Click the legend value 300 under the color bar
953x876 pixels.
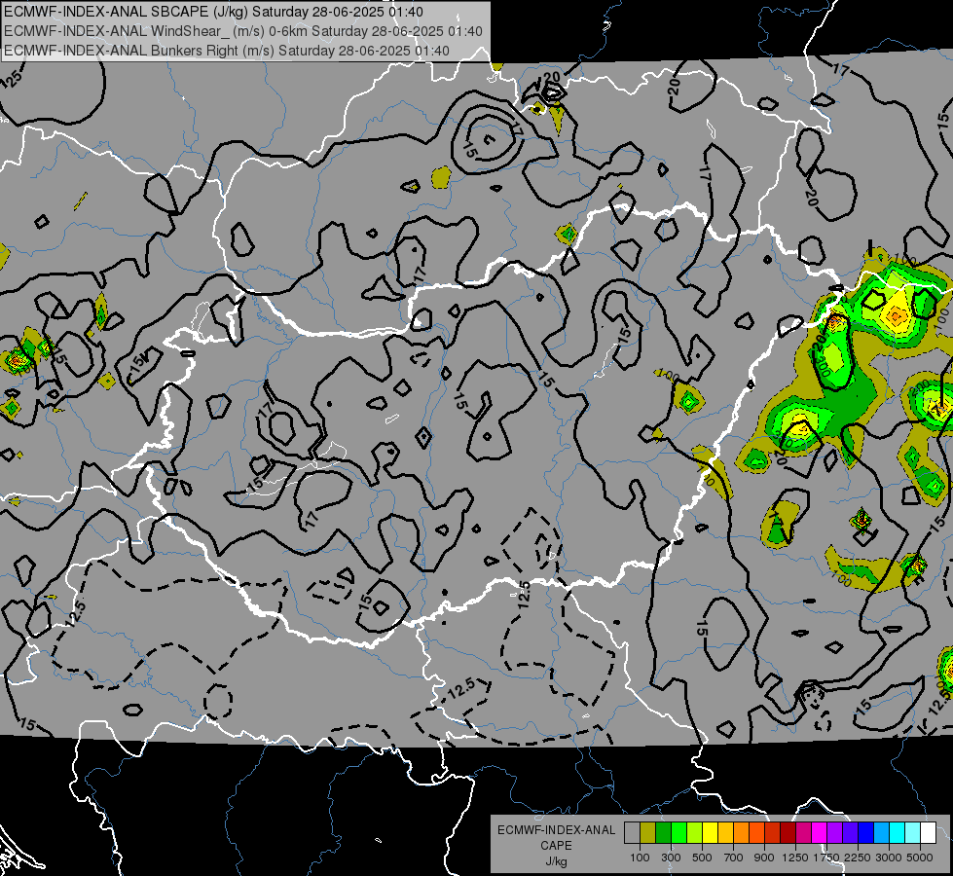[671, 858]
